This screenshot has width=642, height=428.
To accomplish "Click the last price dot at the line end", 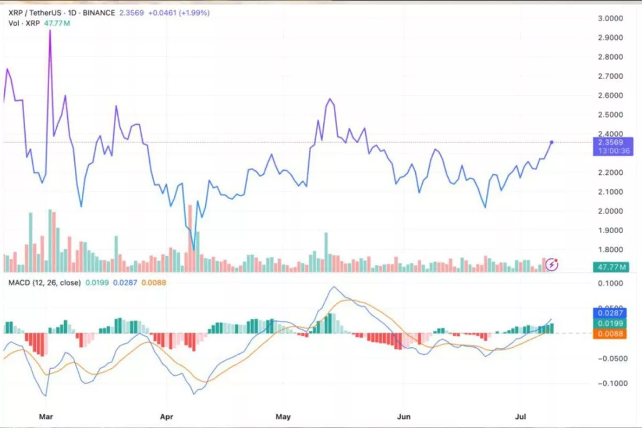I will [552, 142].
